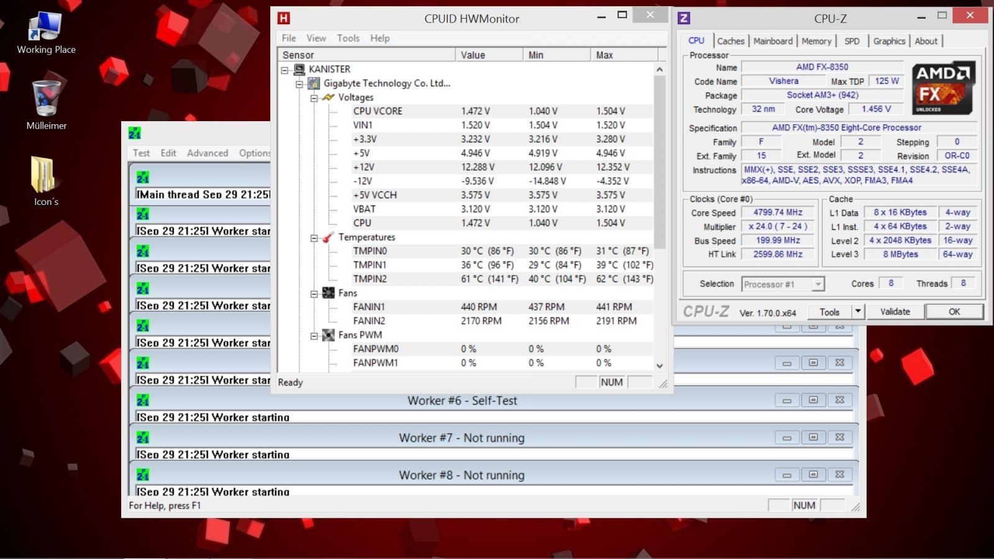Image resolution: width=994 pixels, height=559 pixels.
Task: Click the HWMonitor vertical scrollbar thumb
Action: [x=659, y=161]
